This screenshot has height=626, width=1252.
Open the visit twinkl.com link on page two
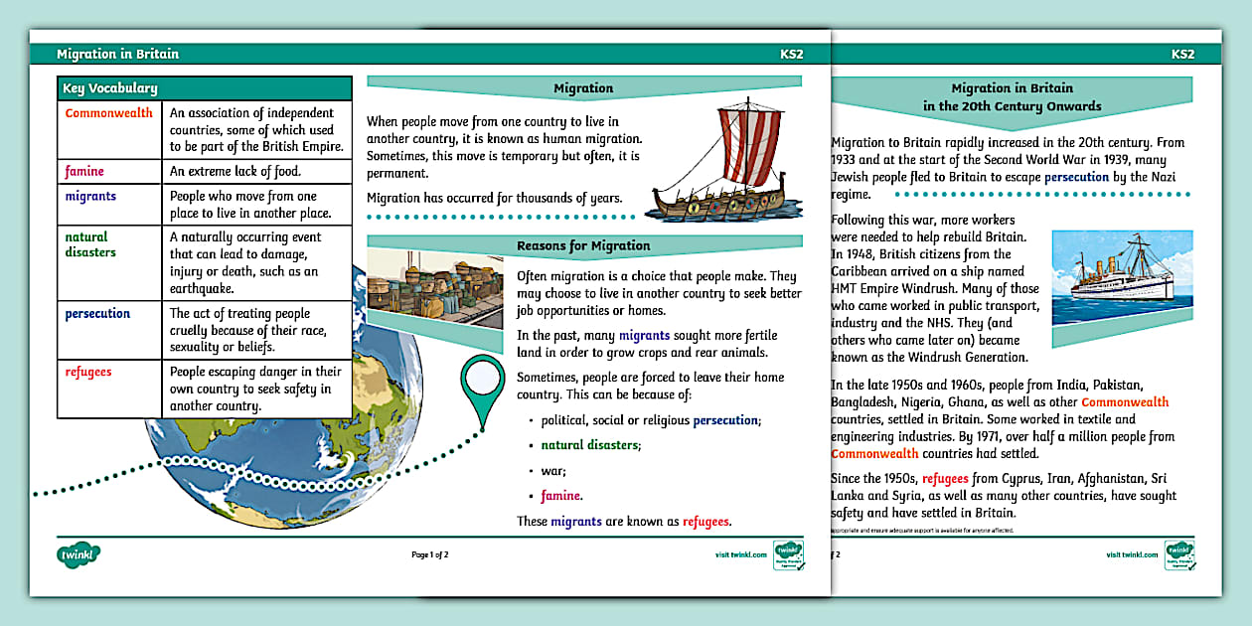tap(1132, 554)
